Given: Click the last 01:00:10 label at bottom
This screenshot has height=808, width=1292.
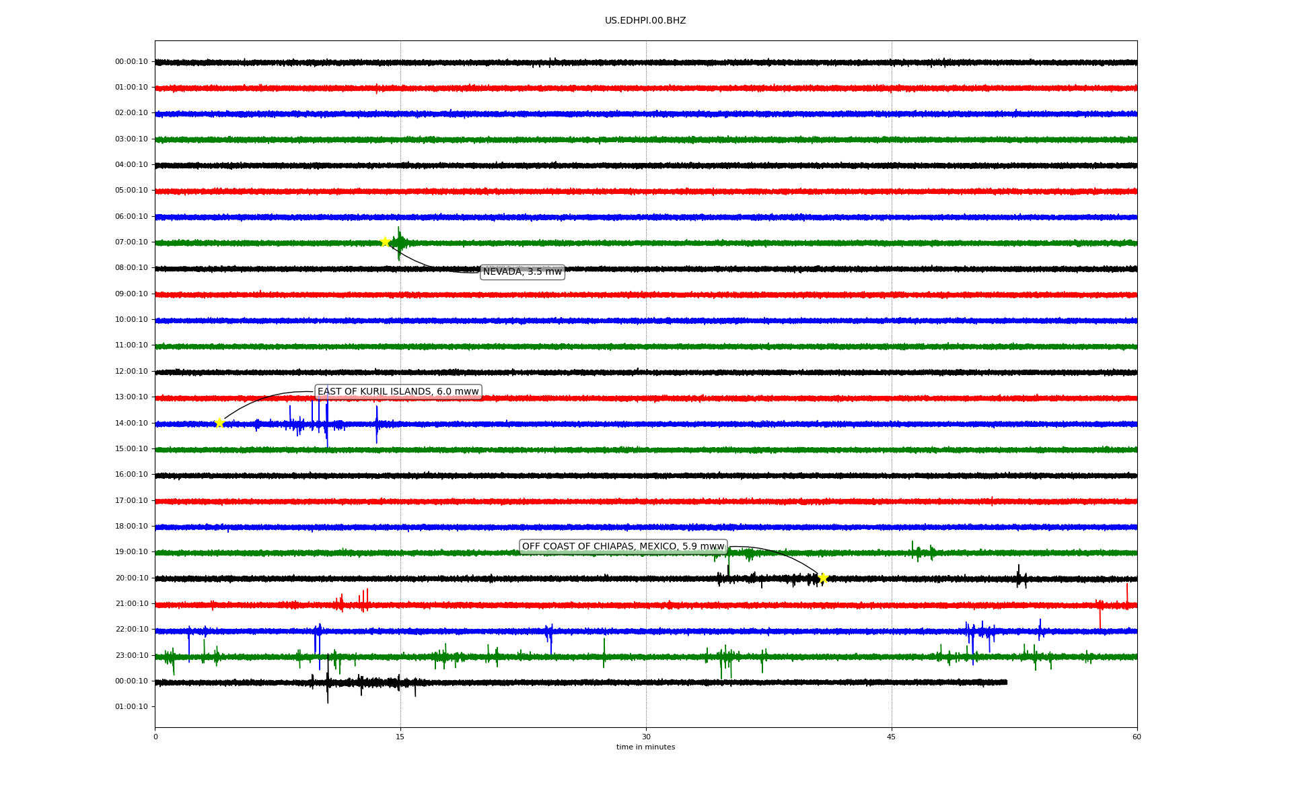Looking at the screenshot, I should click(x=131, y=707).
